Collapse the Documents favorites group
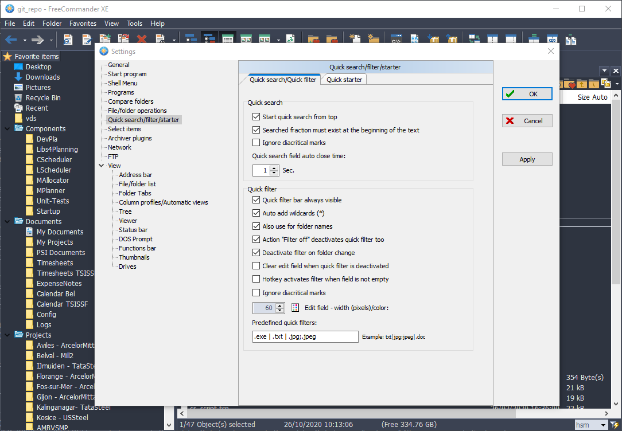The image size is (622, 431). click(7, 221)
